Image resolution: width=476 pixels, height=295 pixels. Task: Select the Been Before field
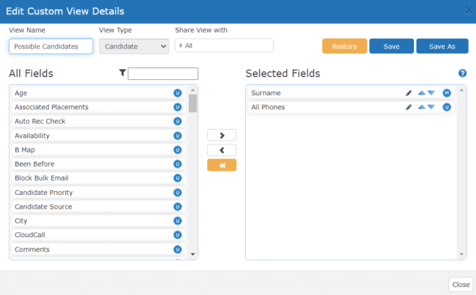pyautogui.click(x=98, y=164)
